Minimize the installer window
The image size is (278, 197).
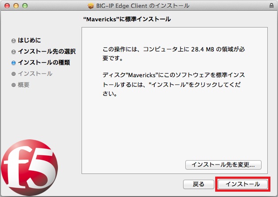click(16, 6)
